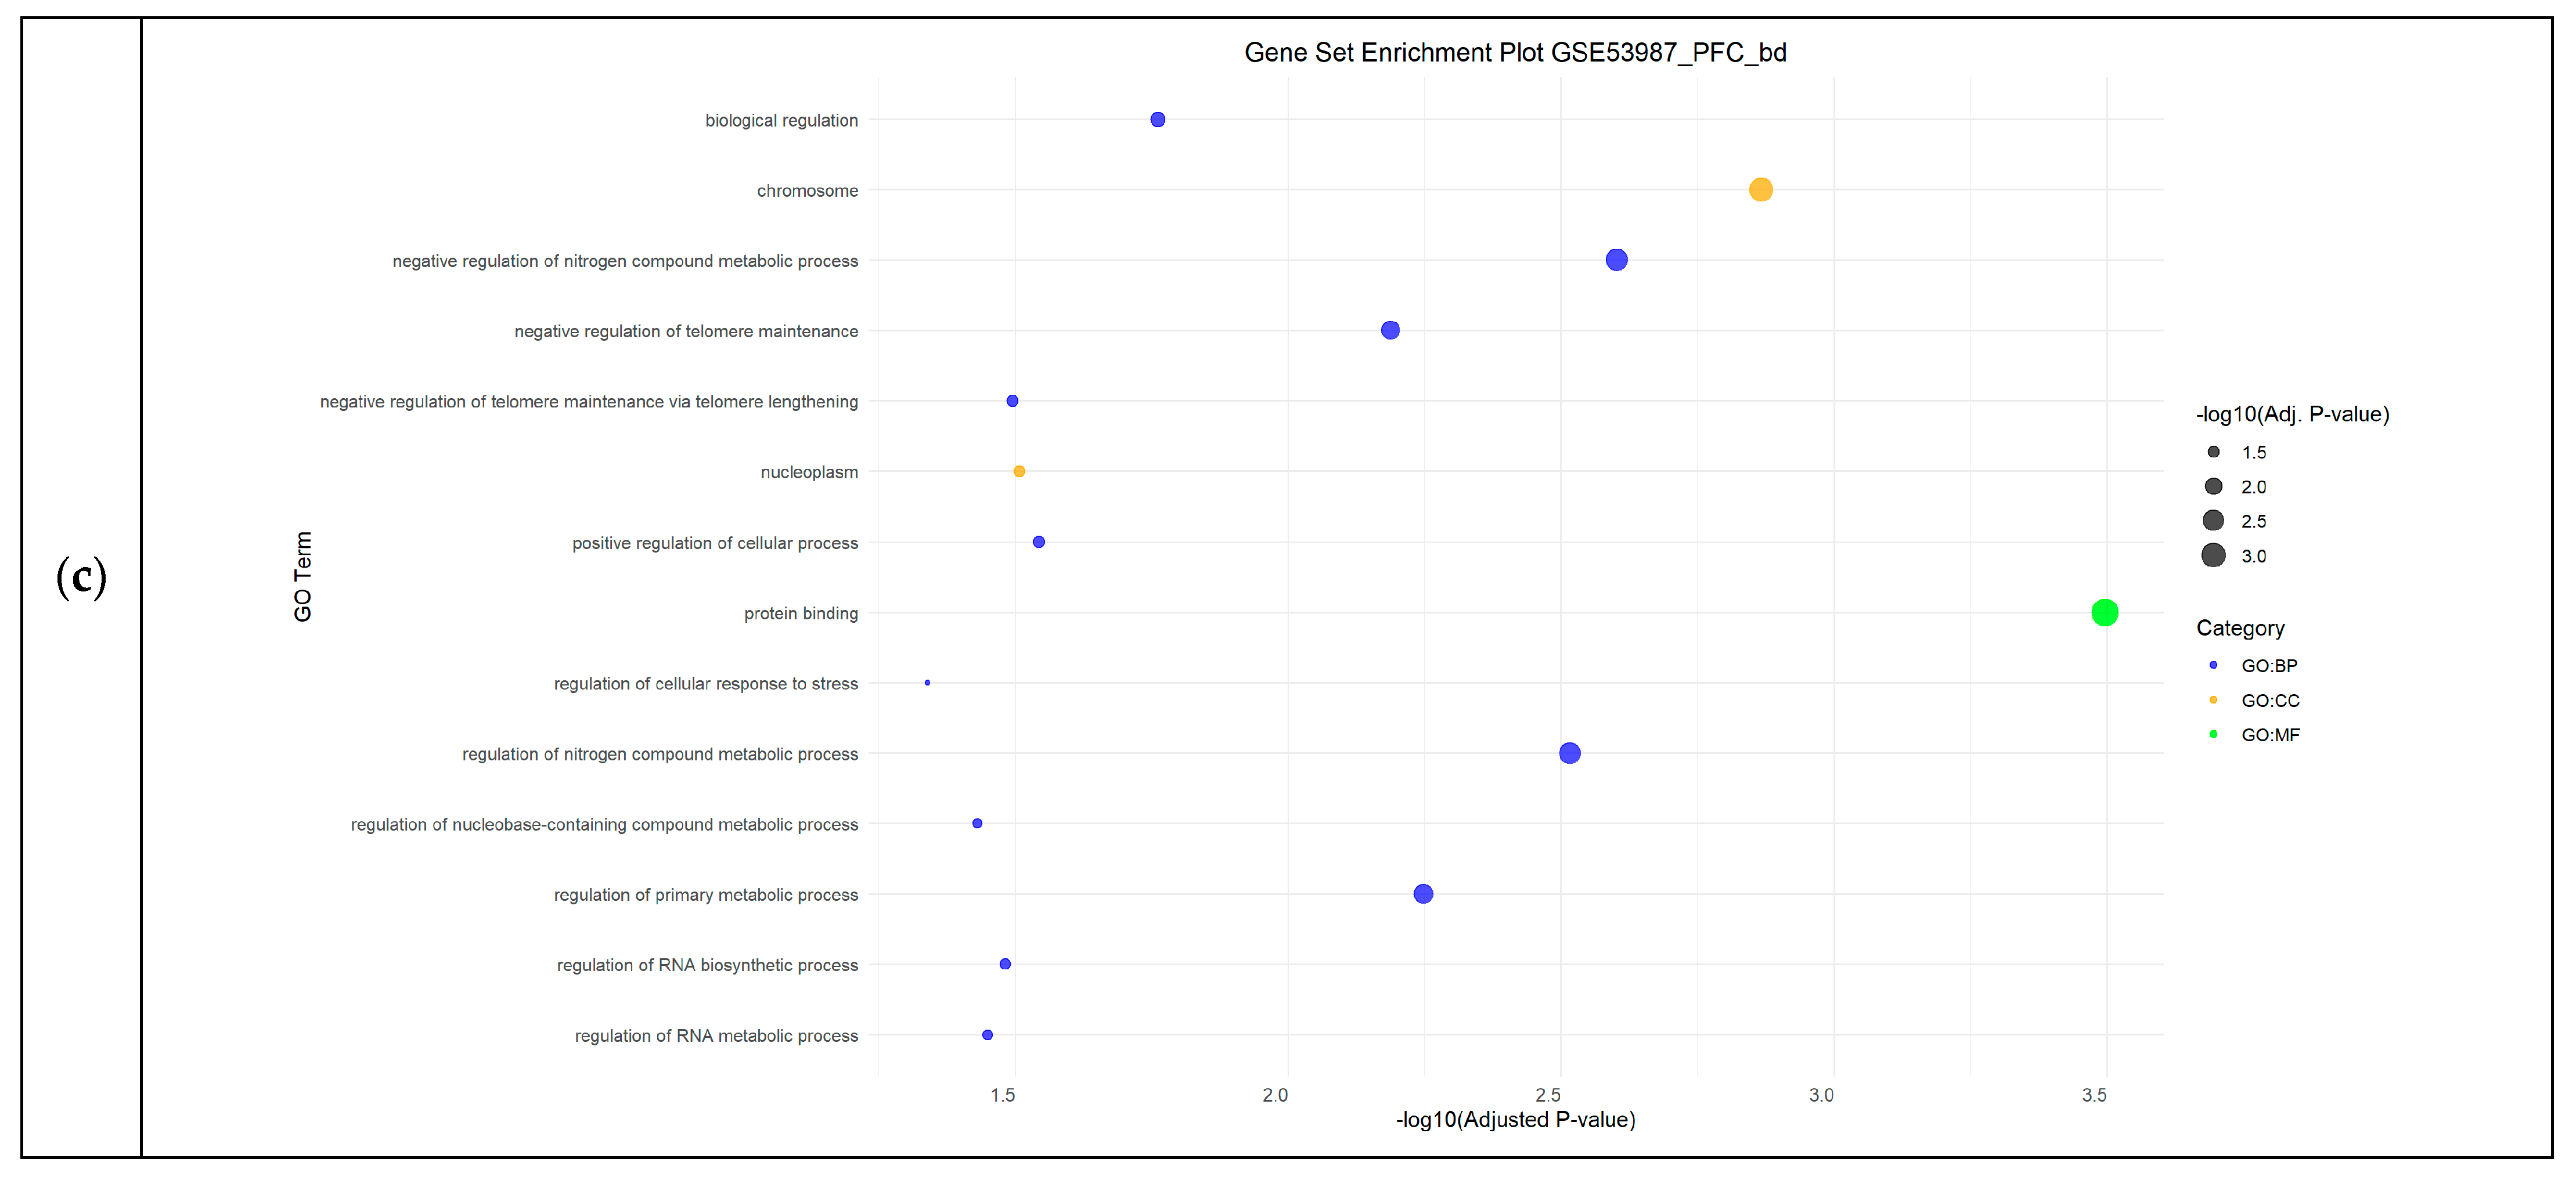The height and width of the screenshot is (1180, 2576).
Task: Click the regulation of cellular response to stress dot
Action: pos(927,683)
